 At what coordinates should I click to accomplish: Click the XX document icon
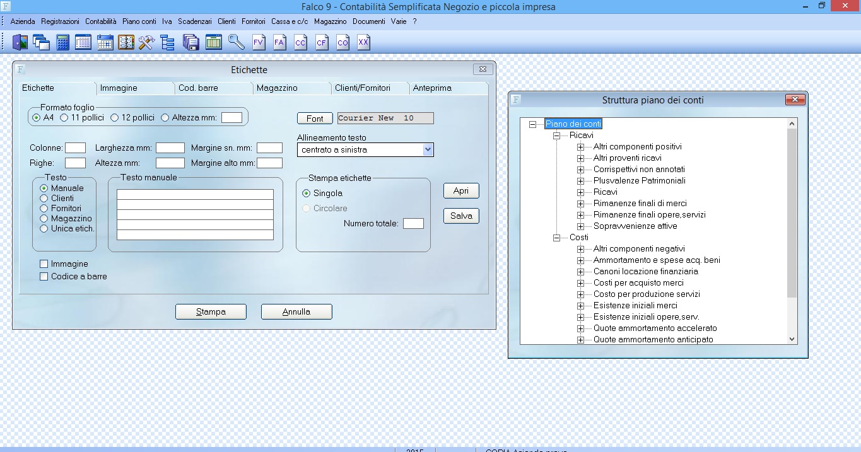363,42
